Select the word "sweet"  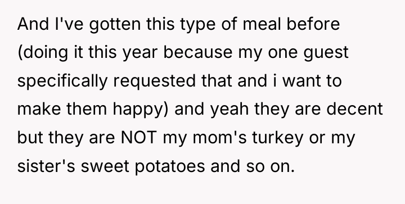(105, 166)
